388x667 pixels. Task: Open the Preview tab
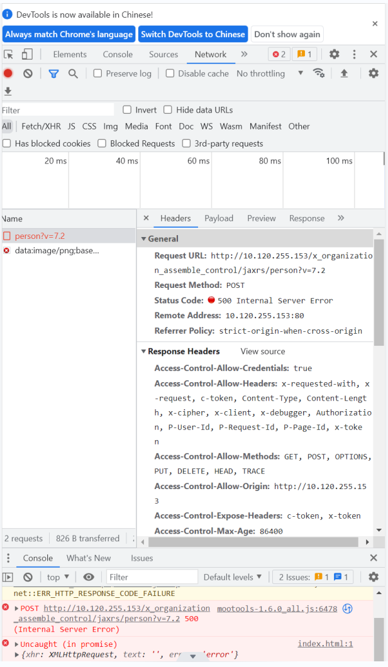click(x=261, y=218)
